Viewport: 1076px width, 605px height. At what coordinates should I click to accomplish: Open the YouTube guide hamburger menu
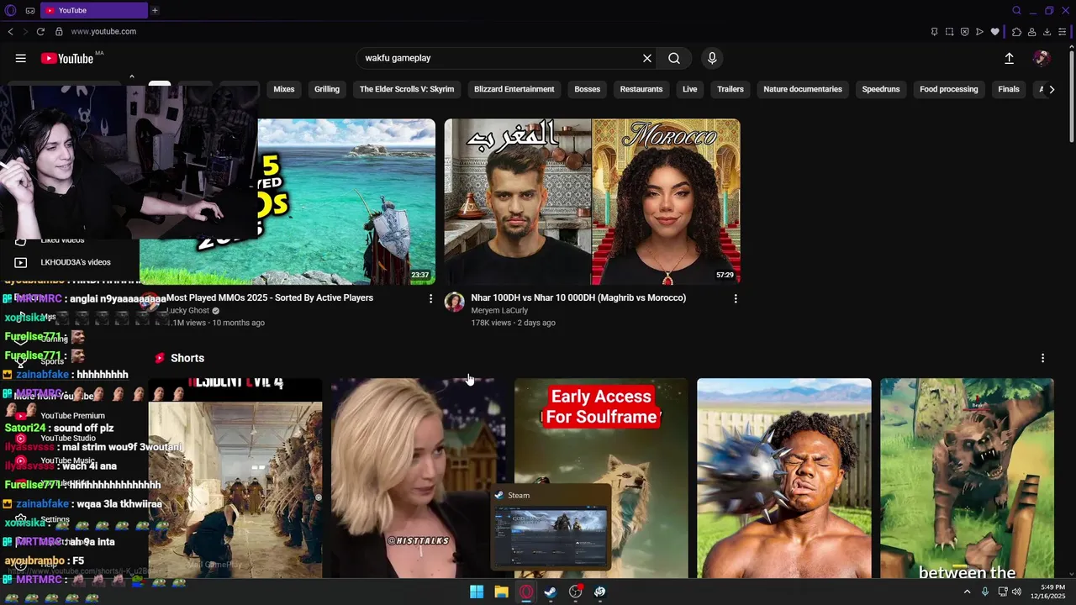click(x=20, y=58)
